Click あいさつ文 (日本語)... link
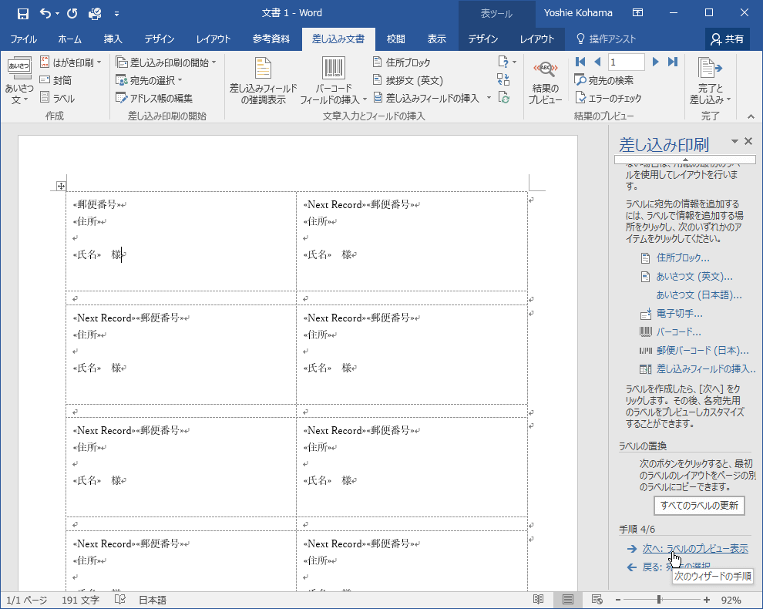This screenshot has width=763, height=609. click(699, 295)
